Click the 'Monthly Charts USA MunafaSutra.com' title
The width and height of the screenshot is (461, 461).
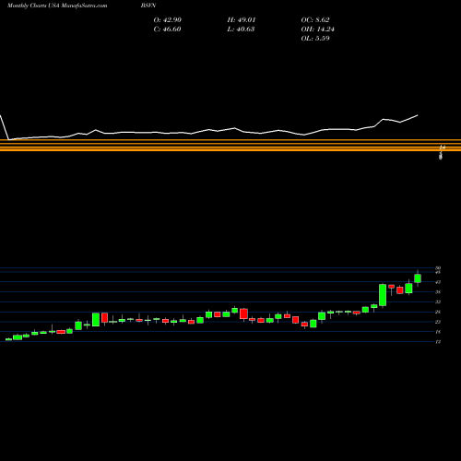57,6
